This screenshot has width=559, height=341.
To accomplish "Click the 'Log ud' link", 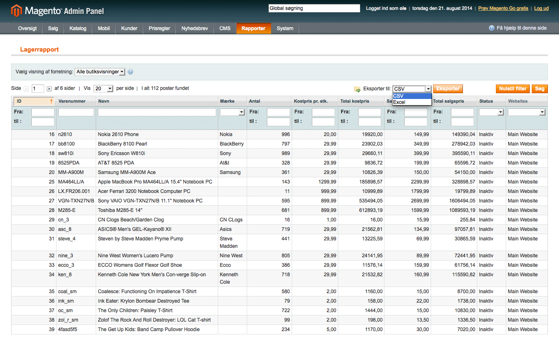I will click(541, 8).
